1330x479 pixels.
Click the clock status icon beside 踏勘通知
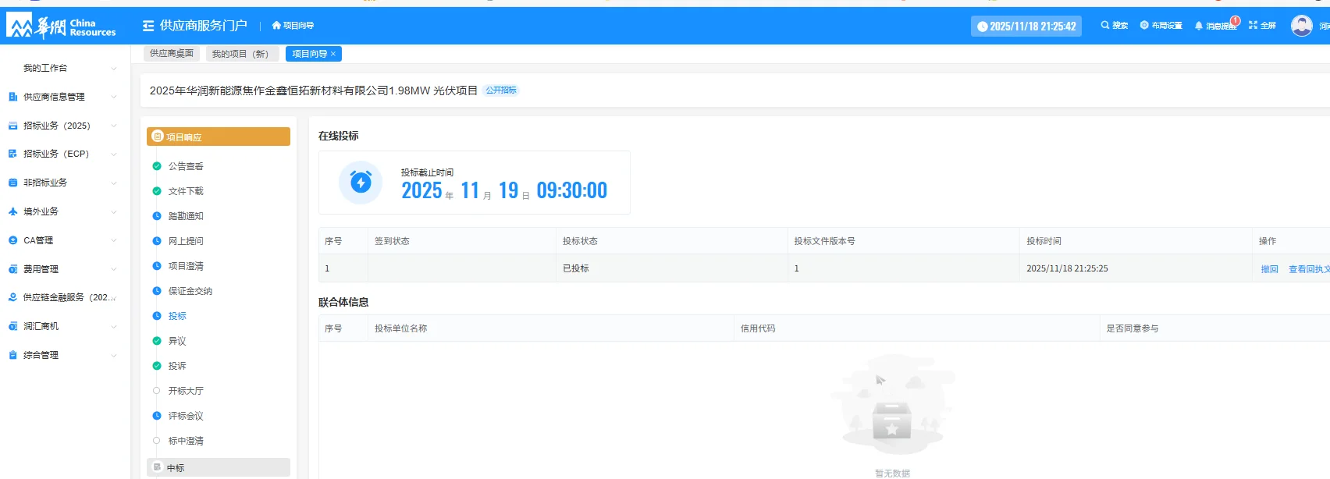click(157, 216)
